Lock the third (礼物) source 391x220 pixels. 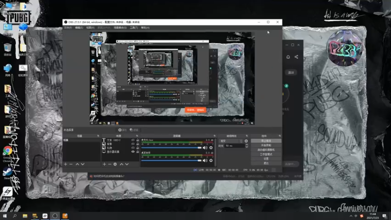[x=137, y=148]
